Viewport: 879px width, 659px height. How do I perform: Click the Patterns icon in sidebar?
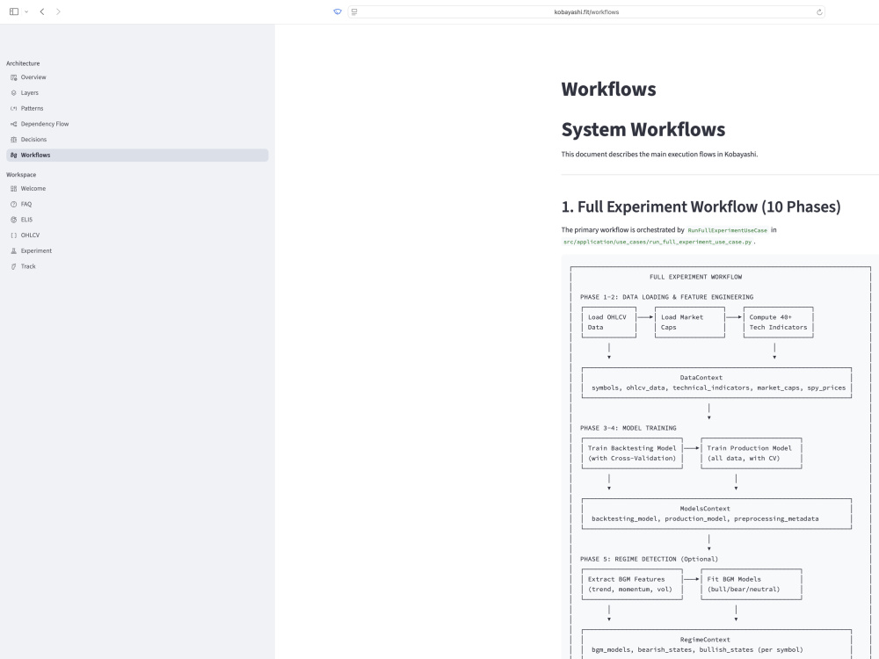tap(13, 109)
